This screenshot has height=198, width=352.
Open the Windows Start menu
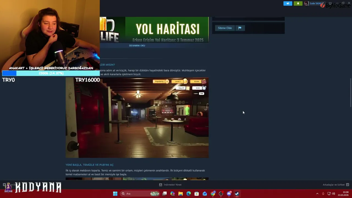(x=115, y=194)
